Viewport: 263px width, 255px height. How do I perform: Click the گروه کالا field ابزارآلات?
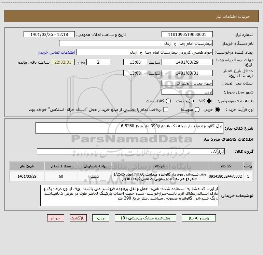tap(131, 151)
